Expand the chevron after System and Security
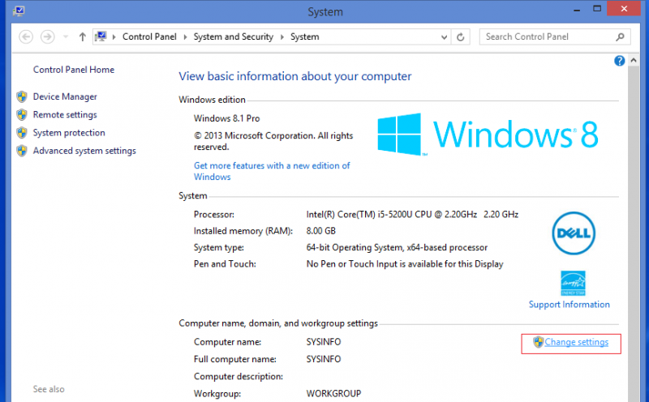The width and height of the screenshot is (649, 402). click(x=282, y=37)
